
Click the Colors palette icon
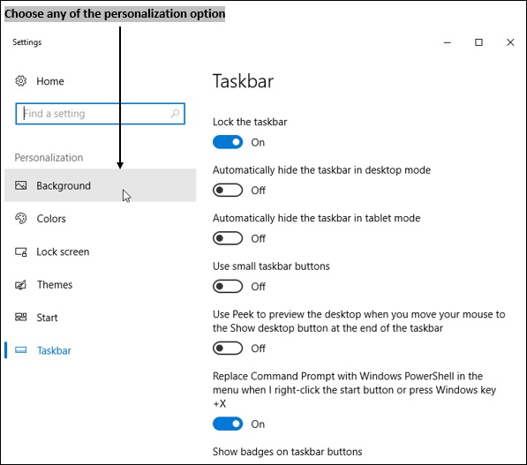coord(21,219)
